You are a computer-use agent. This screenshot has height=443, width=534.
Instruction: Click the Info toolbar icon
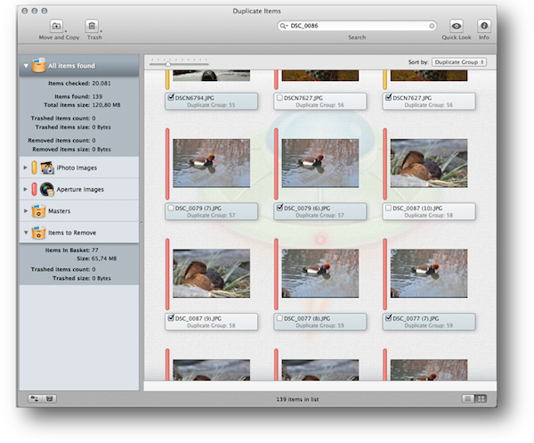coord(484,27)
